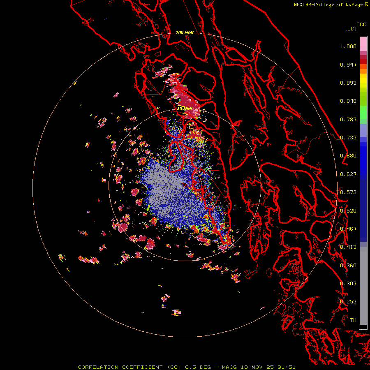Click the 0.520 value on the color scale
Screen dimensions: 370x370
[348, 211]
